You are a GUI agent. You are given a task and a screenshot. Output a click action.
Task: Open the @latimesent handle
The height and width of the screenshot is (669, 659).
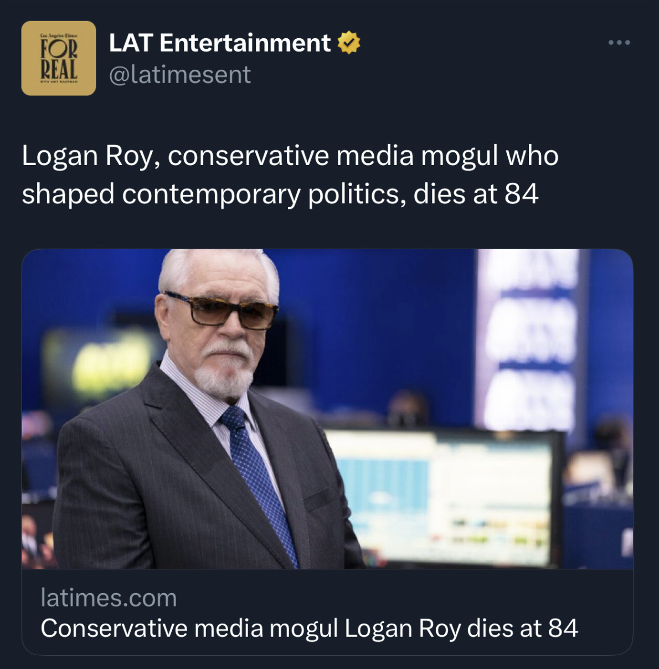click(x=180, y=75)
